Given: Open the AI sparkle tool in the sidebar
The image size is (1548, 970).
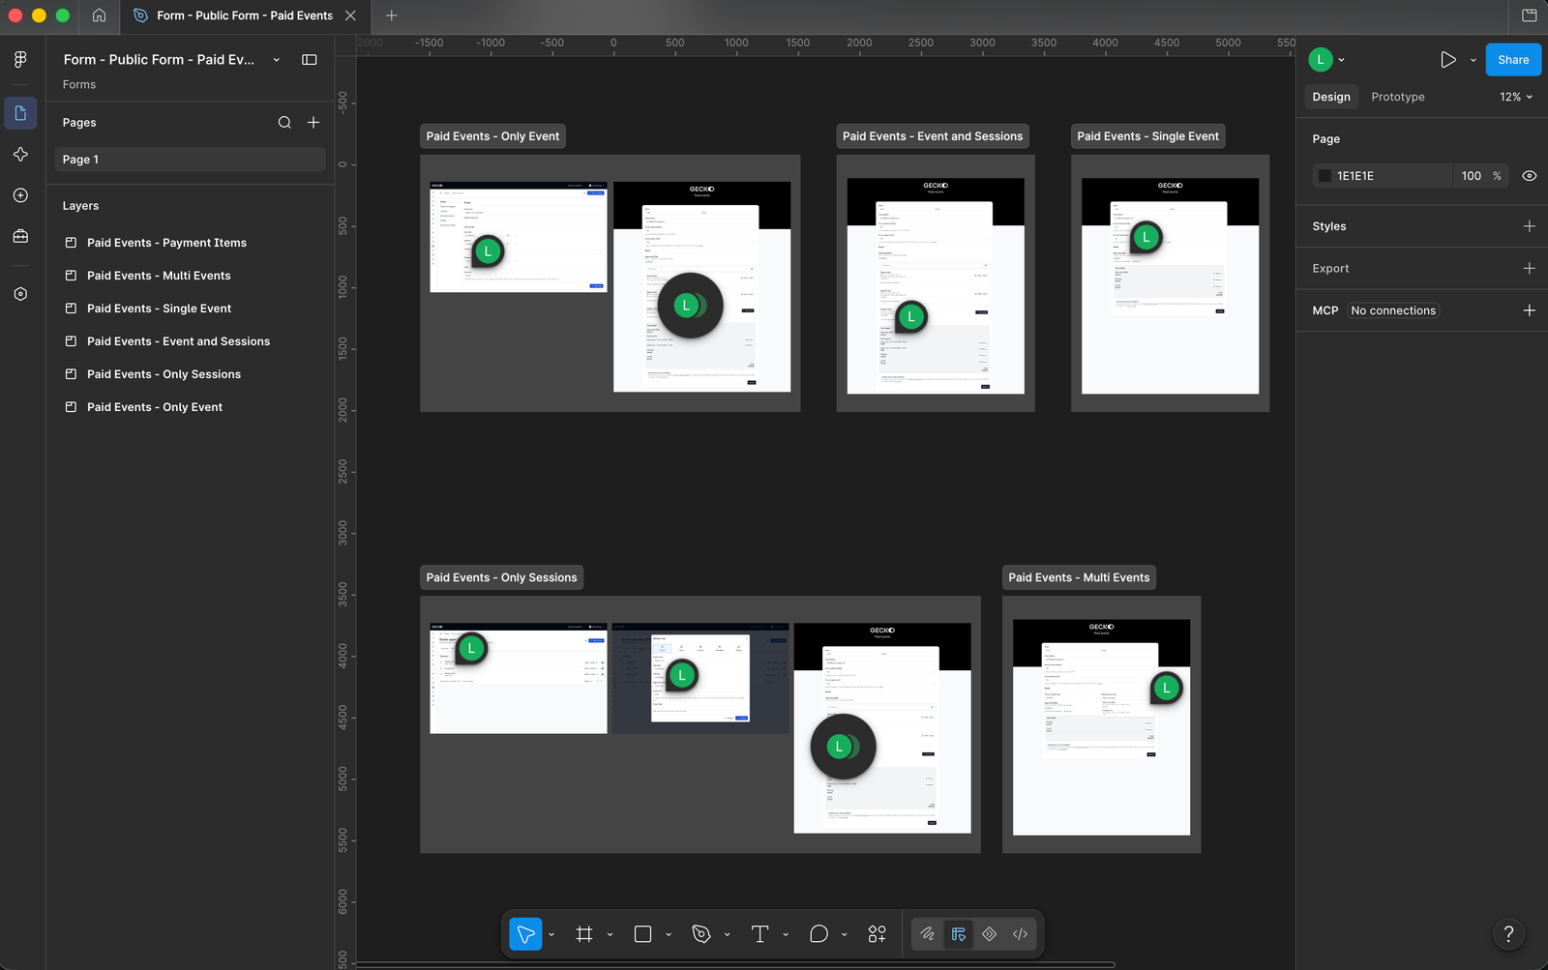Looking at the screenshot, I should pos(20,155).
